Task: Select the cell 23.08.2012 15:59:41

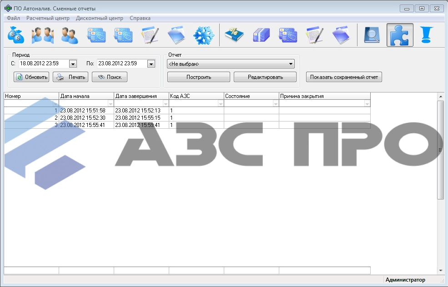Action: pos(141,125)
